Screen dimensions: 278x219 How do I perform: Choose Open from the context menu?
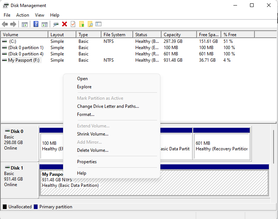pos(112,79)
